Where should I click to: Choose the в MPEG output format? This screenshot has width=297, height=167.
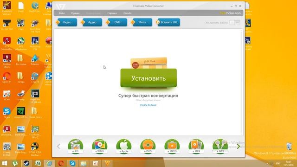(172, 147)
